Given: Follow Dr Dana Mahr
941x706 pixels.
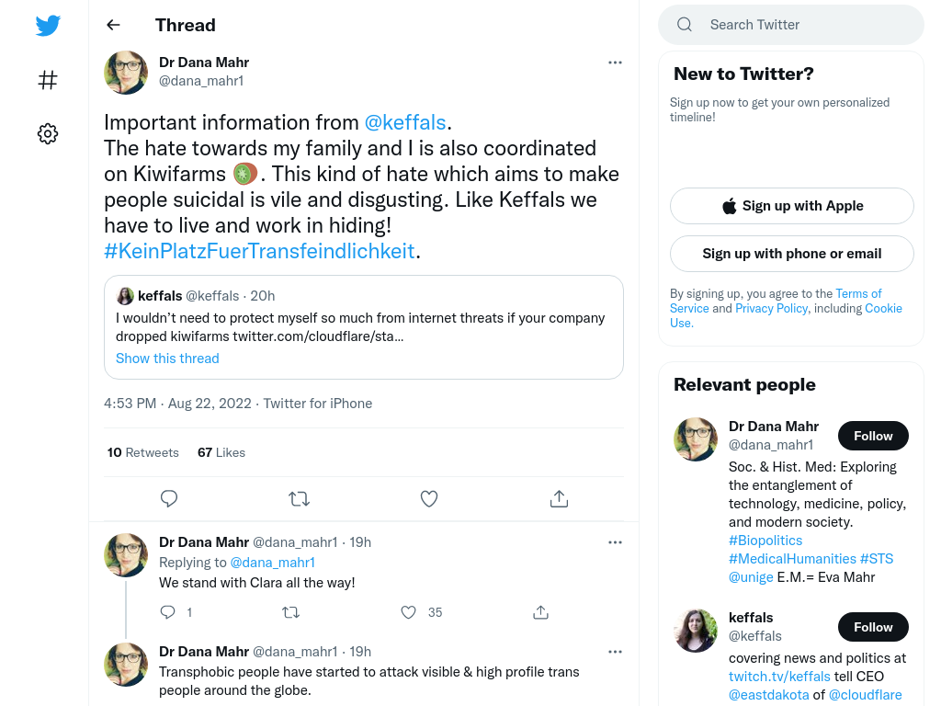Looking at the screenshot, I should coord(873,436).
